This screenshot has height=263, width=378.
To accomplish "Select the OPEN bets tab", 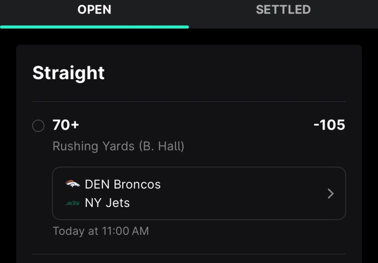I will pyautogui.click(x=94, y=10).
